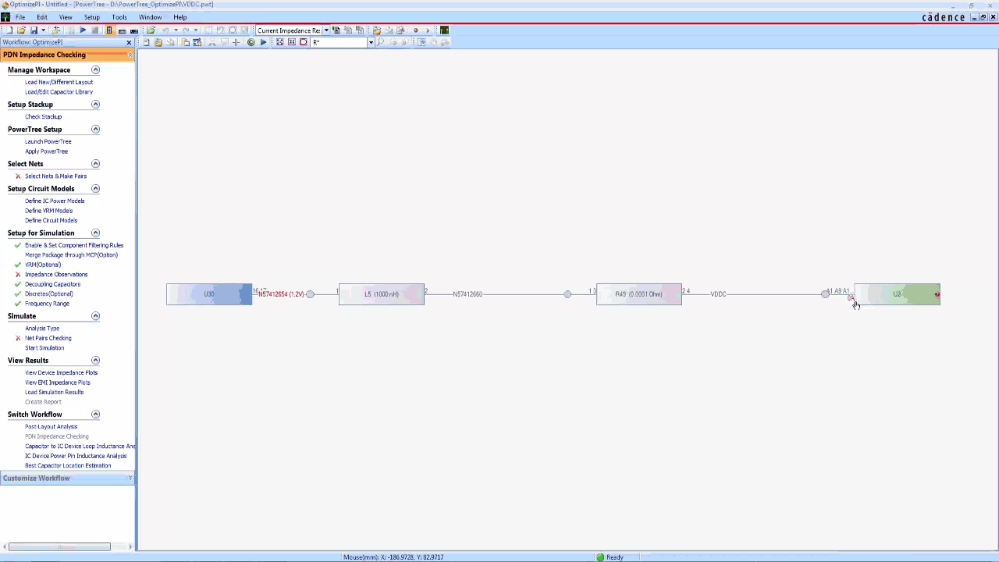Screen dimensions: 999x562
Task: Click Define VRM Models link
Action: [48, 211]
